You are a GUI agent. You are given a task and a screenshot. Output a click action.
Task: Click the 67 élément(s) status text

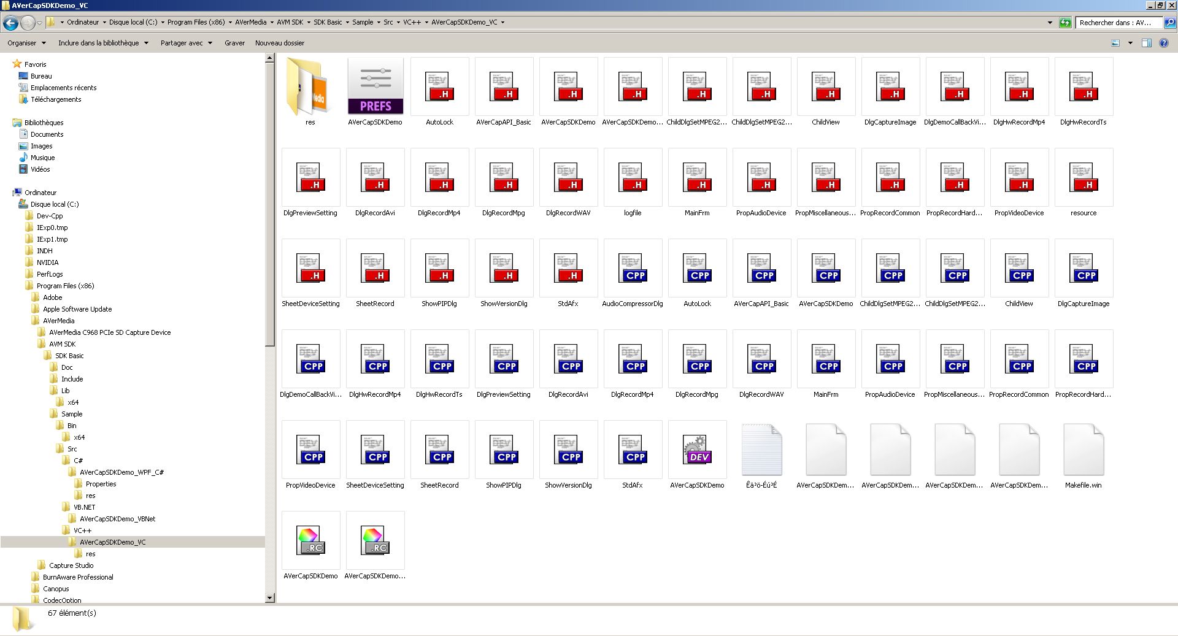coord(72,613)
